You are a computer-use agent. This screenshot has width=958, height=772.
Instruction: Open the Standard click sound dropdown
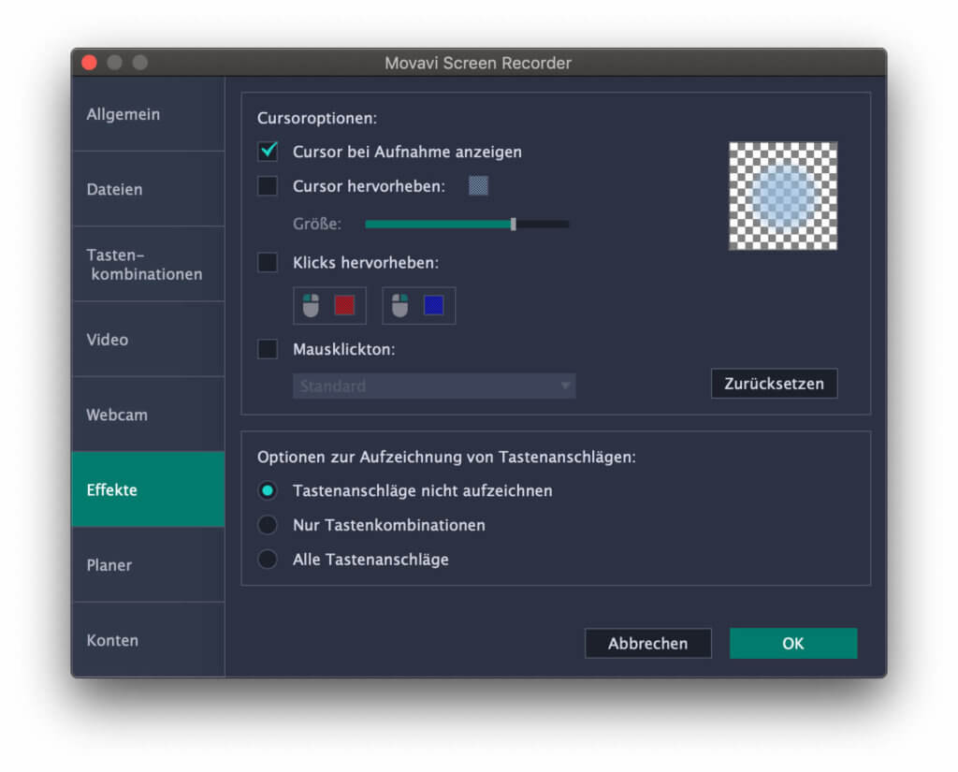[x=434, y=386]
